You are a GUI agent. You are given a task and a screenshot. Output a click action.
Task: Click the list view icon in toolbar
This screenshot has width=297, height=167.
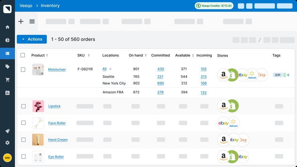coord(32,21)
